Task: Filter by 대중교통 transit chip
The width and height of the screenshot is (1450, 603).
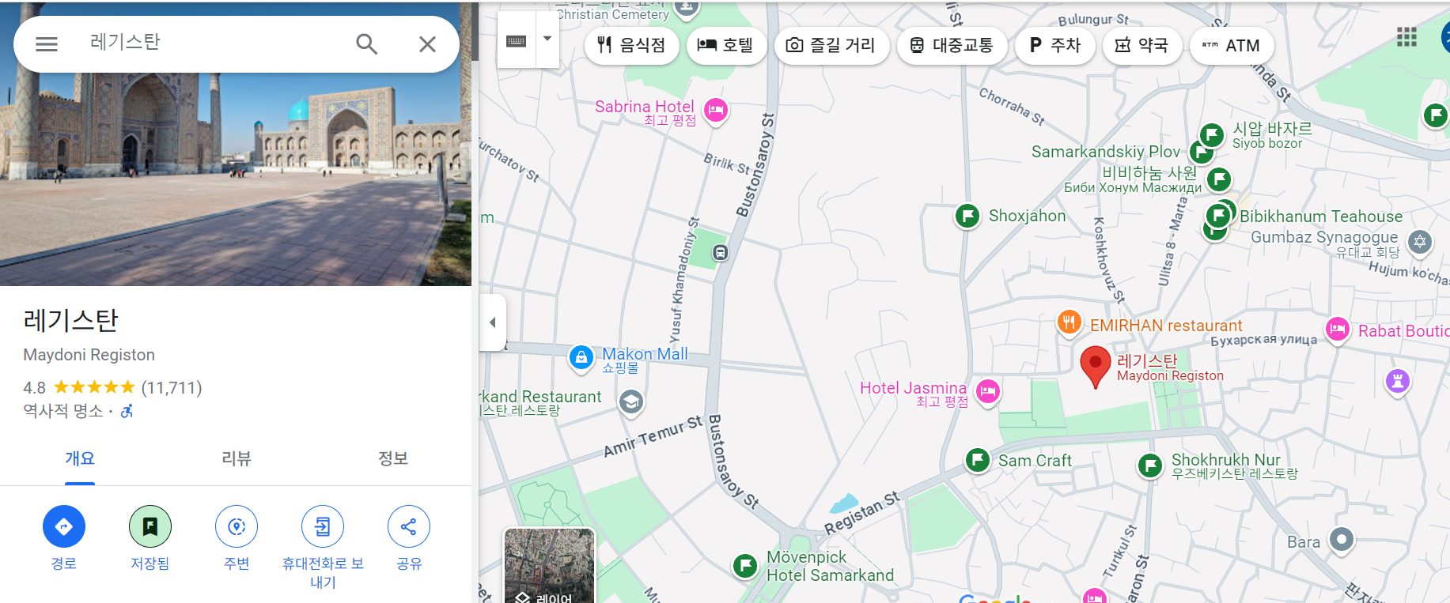Action: (x=952, y=46)
